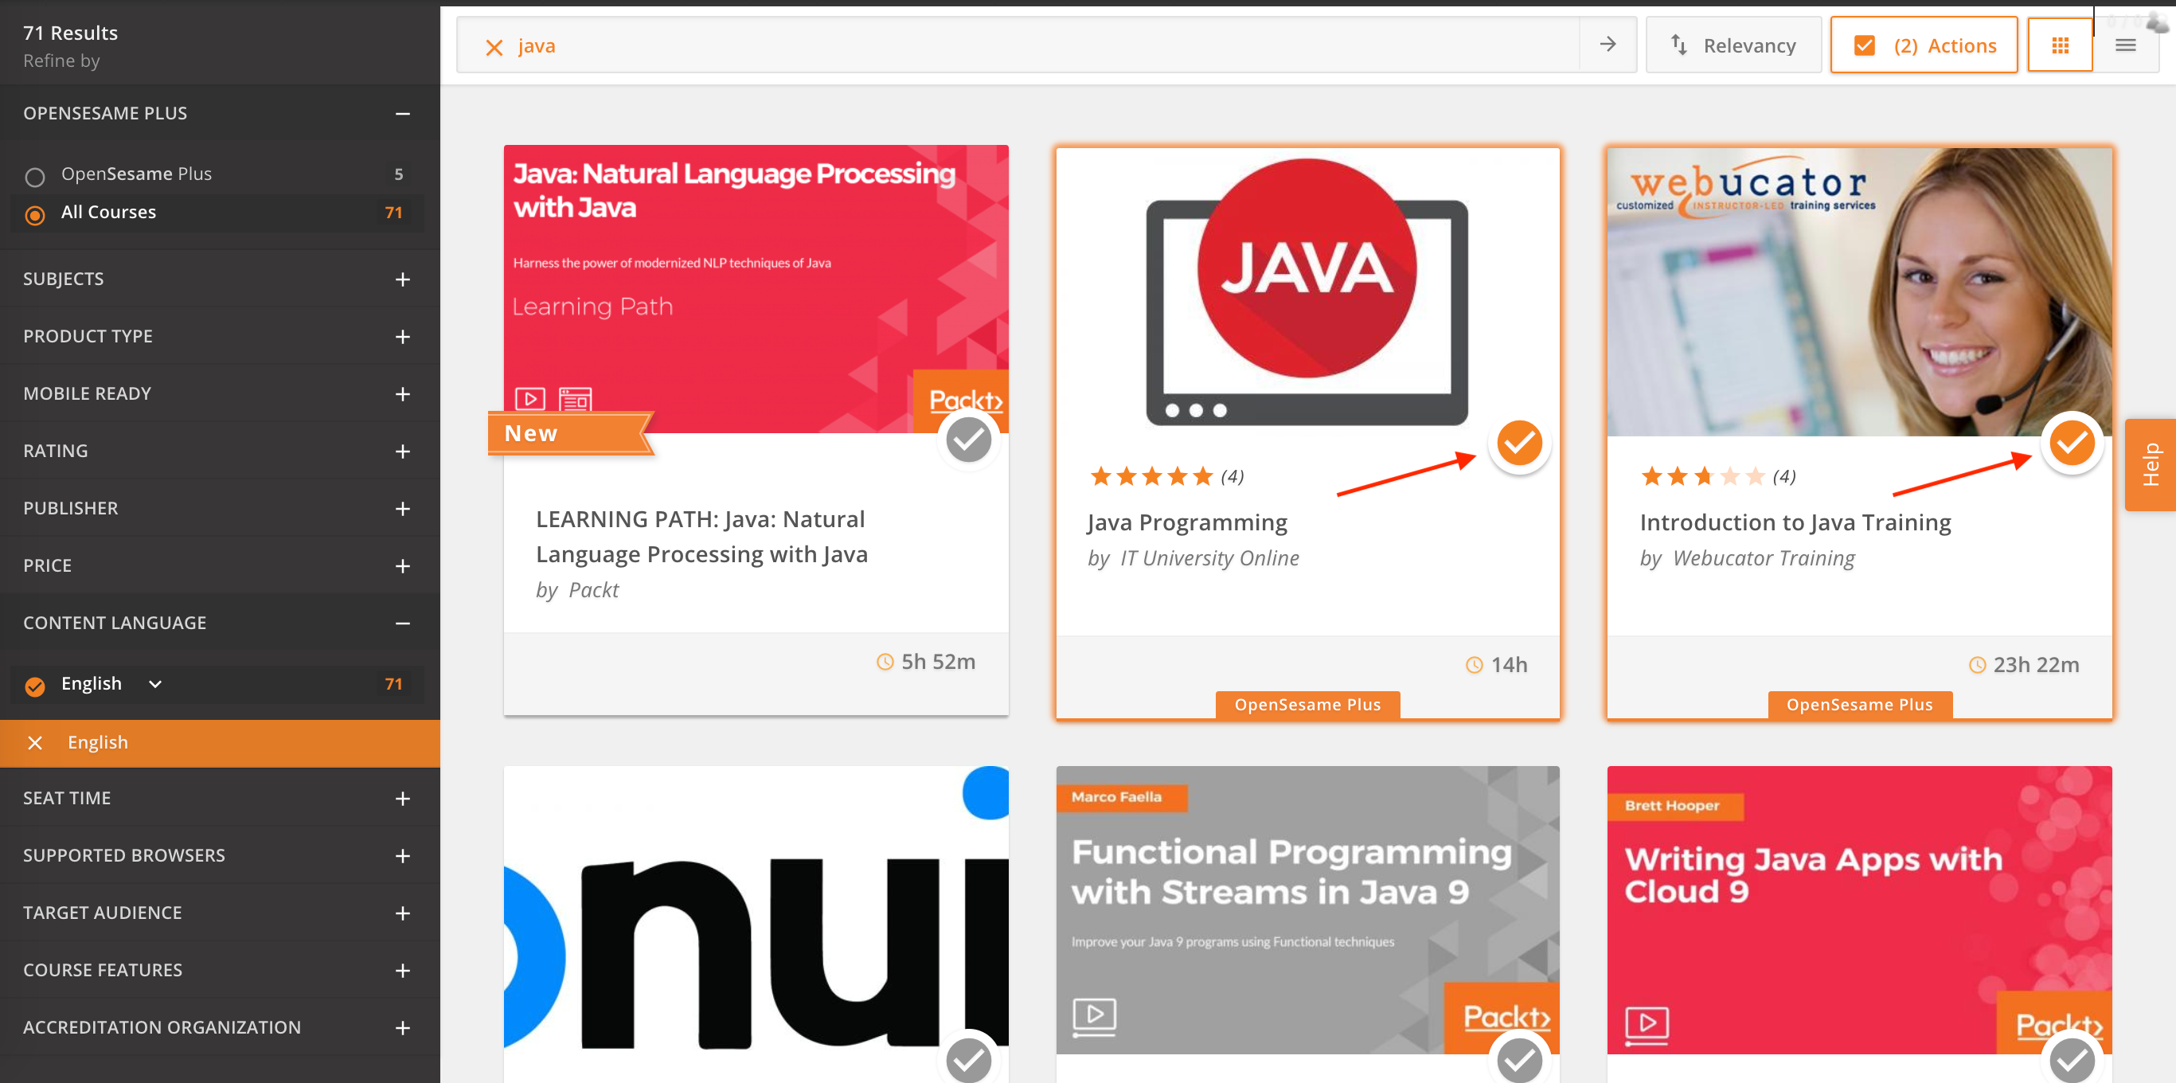Open the Relevancy sort menu

[x=1733, y=45]
